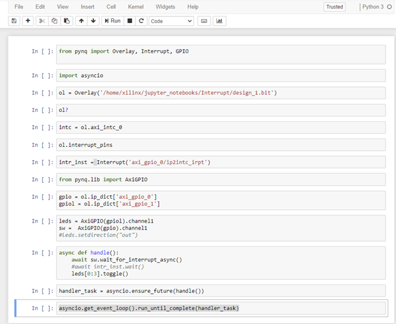Open the cell type Code dropdown

171,21
